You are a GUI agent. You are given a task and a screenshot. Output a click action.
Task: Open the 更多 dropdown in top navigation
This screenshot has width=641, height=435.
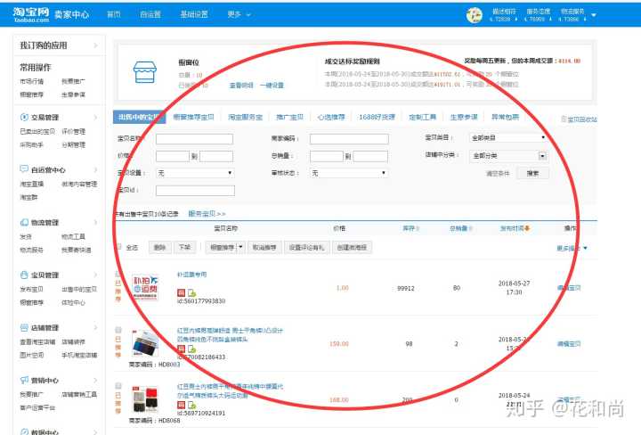239,14
